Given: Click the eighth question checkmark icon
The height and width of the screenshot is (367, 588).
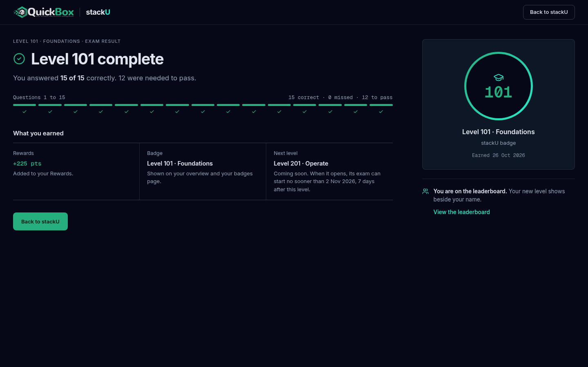Looking at the screenshot, I should (x=203, y=112).
